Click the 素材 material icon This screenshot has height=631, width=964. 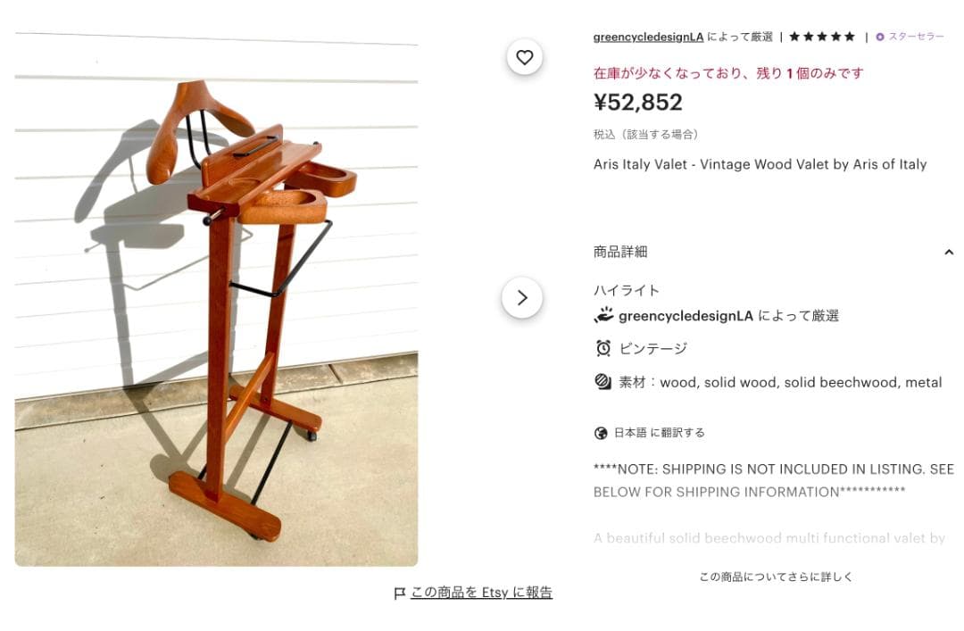(x=602, y=382)
